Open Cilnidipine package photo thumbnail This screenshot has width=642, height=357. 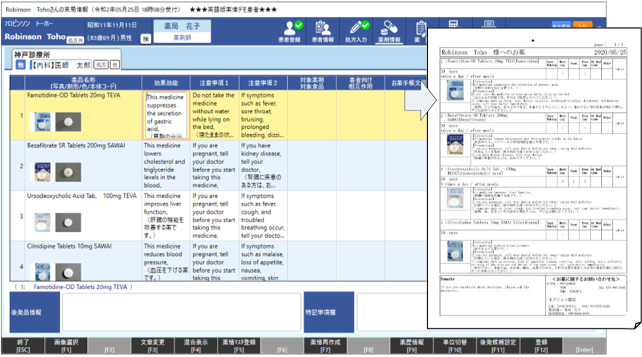tap(43, 271)
